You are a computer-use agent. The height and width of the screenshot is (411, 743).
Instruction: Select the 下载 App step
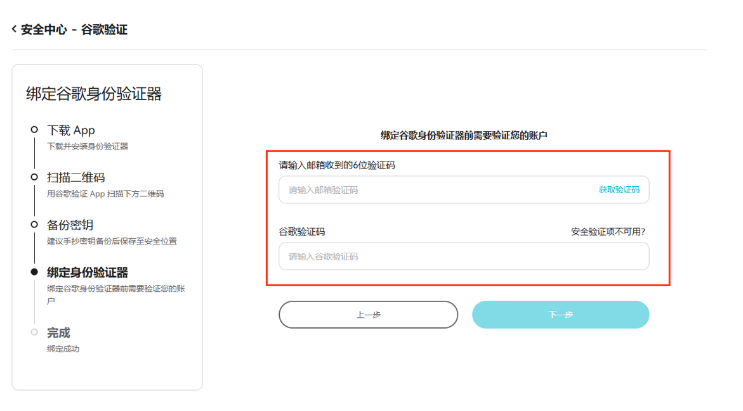[71, 130]
